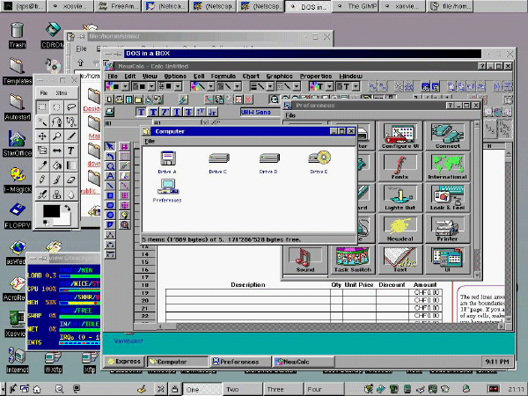
Task: Open the NewCalc Chart menu
Action: click(x=251, y=76)
